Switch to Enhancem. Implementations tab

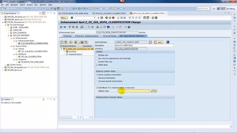(x=87, y=36)
